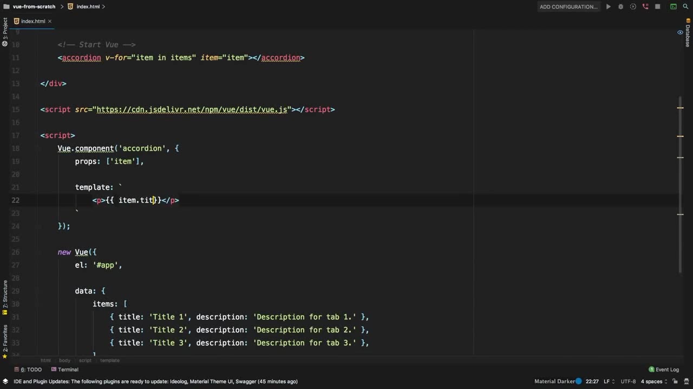
Task: Open Code With Me via the phone icon
Action: [x=645, y=6]
